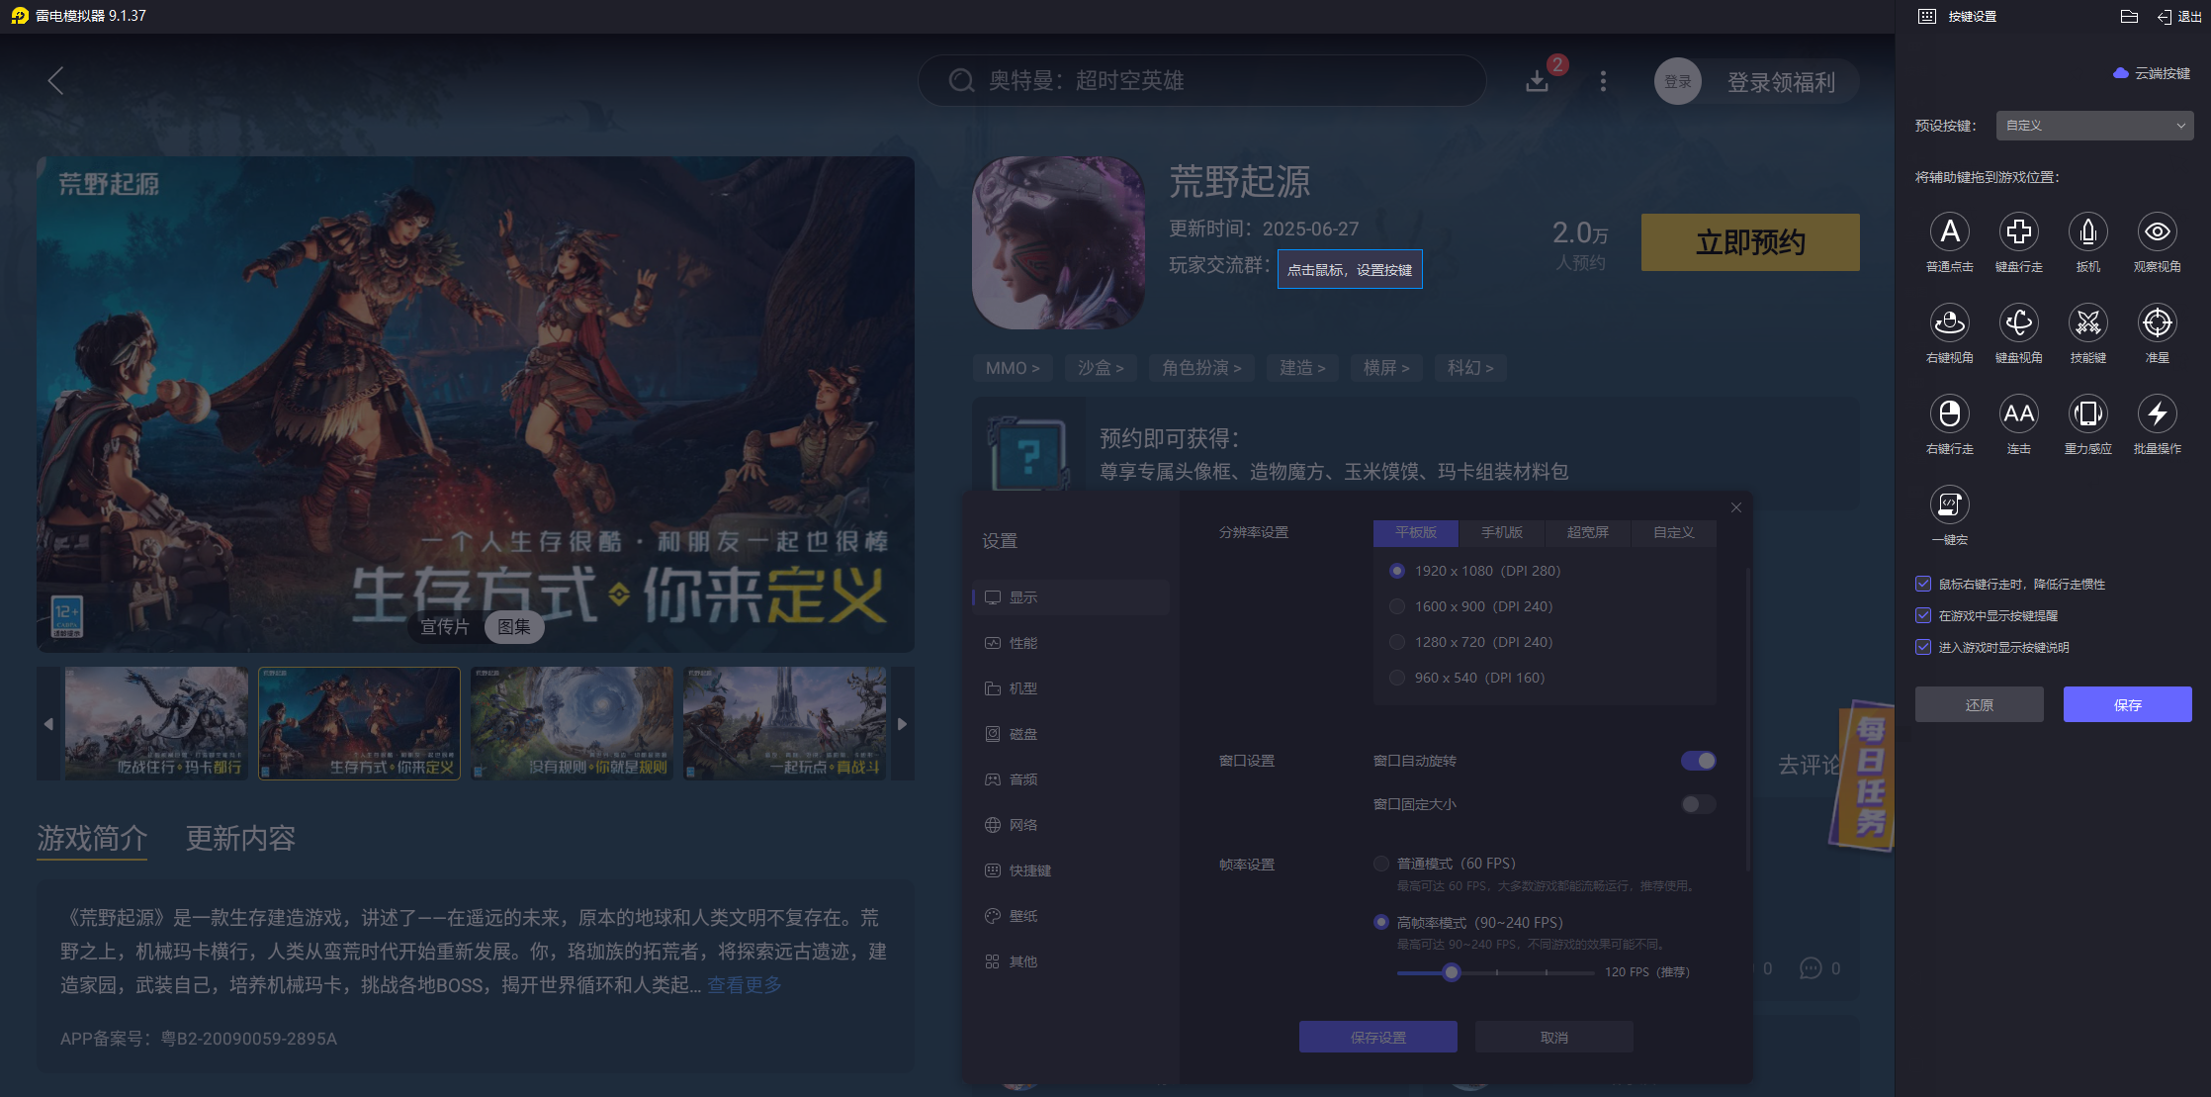Disable the 窗口自动旋转 switch
This screenshot has width=2211, height=1097.
click(x=1698, y=761)
